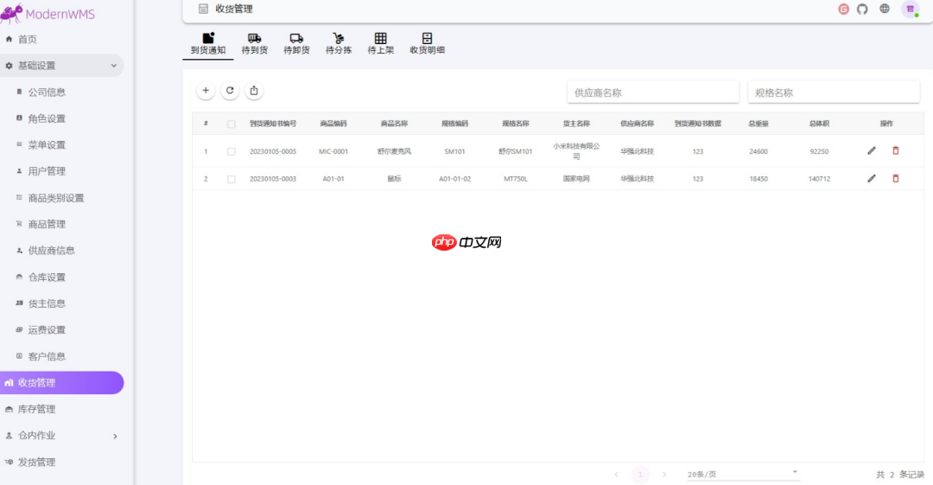
Task: Click the cell SM101
Action: (454, 151)
